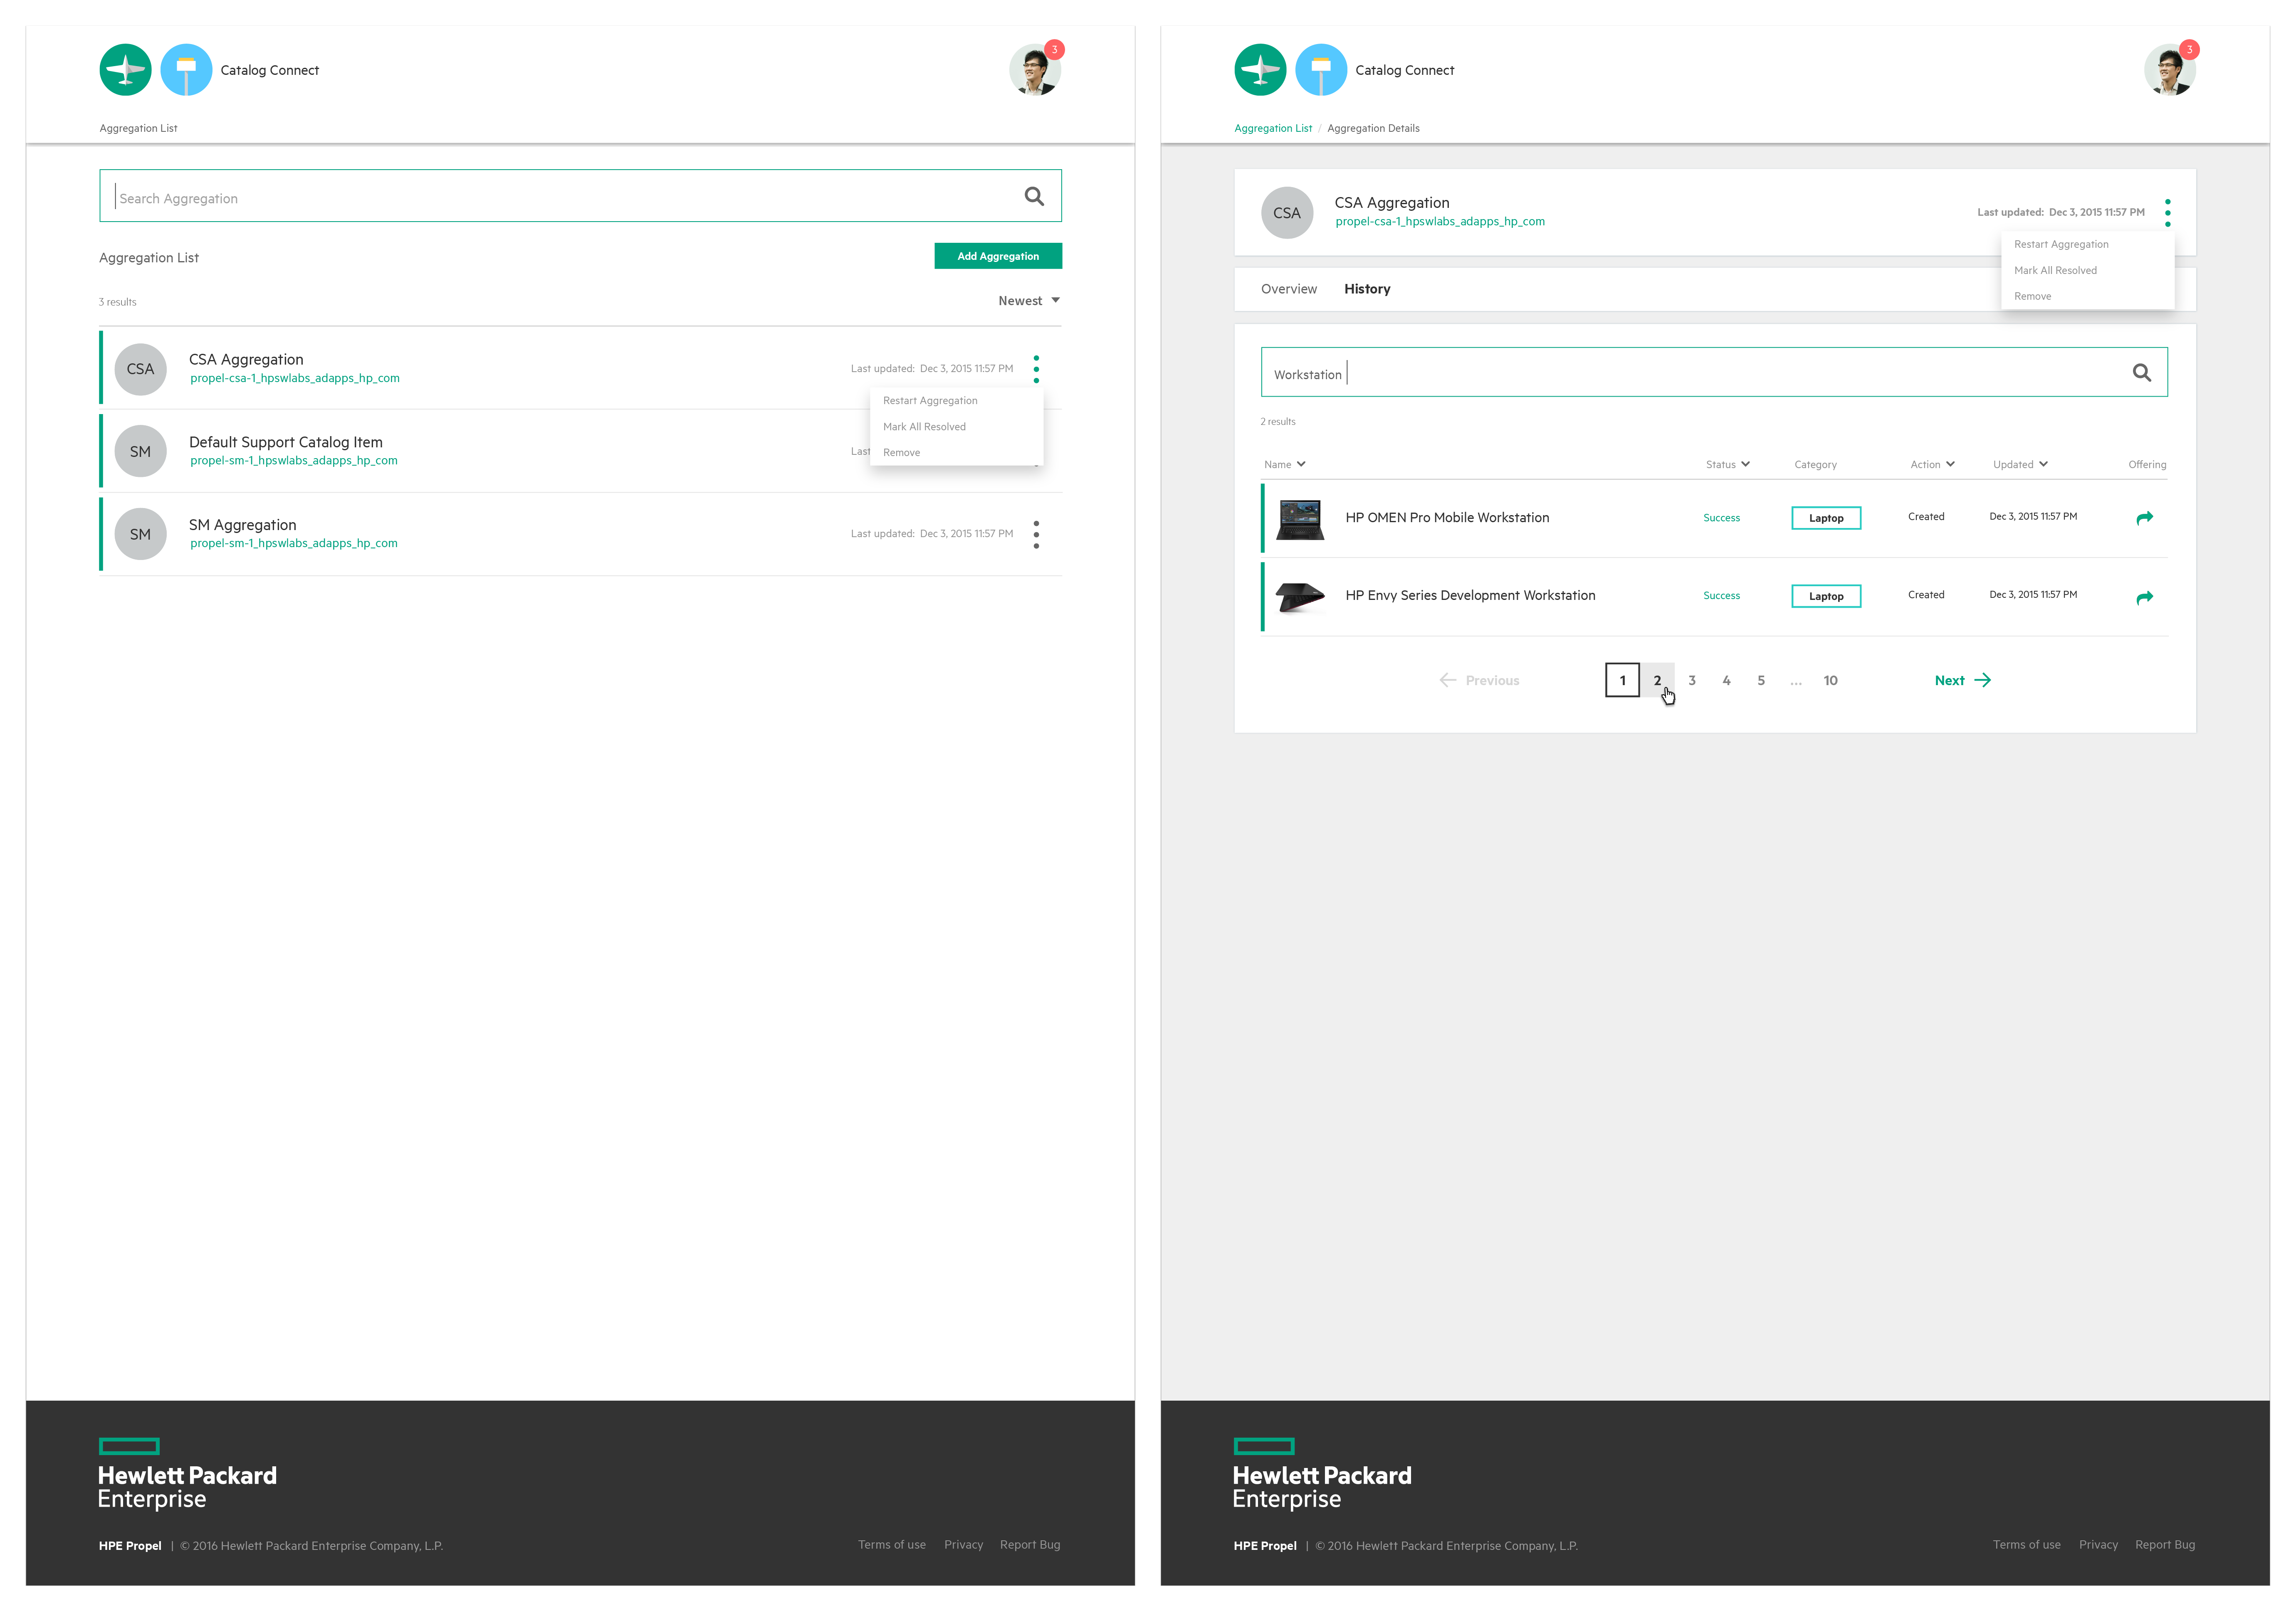Go to page 5 in pagination
The width and height of the screenshot is (2296, 1611).
pos(1761,680)
